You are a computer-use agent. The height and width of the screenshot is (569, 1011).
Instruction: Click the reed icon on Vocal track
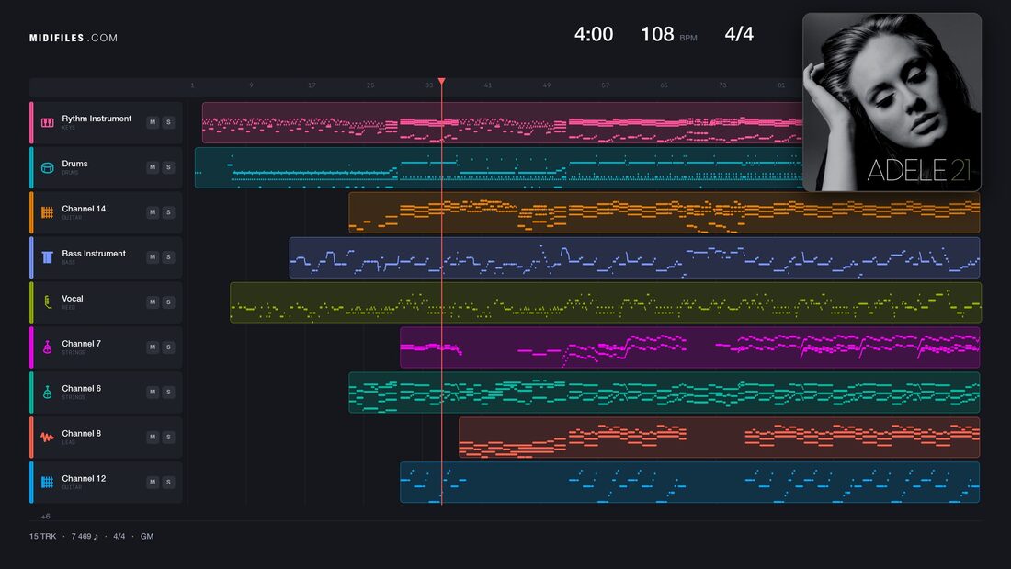click(47, 302)
